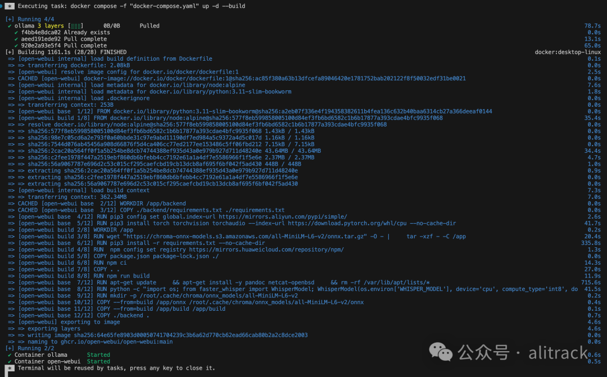The image size is (607, 377).
Task: Click the "COPY ./backend/requirements.txt" line
Action: [146, 210]
